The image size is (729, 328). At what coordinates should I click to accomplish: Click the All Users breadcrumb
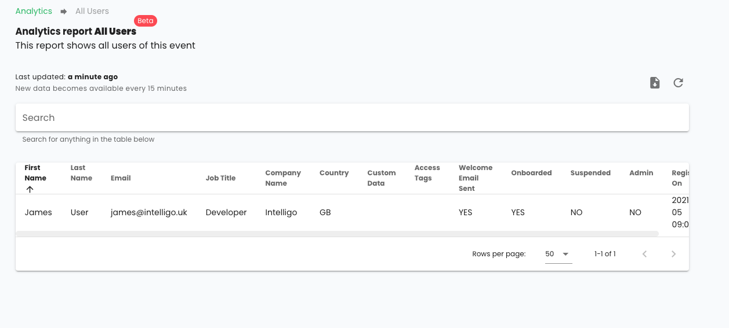click(92, 11)
